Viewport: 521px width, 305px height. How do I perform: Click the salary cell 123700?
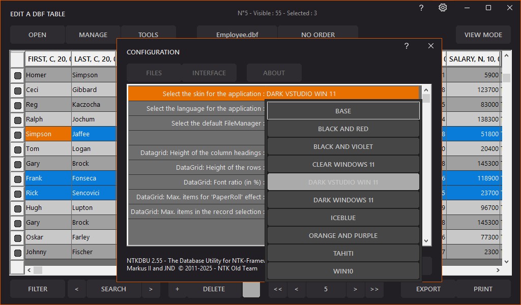tap(474, 89)
